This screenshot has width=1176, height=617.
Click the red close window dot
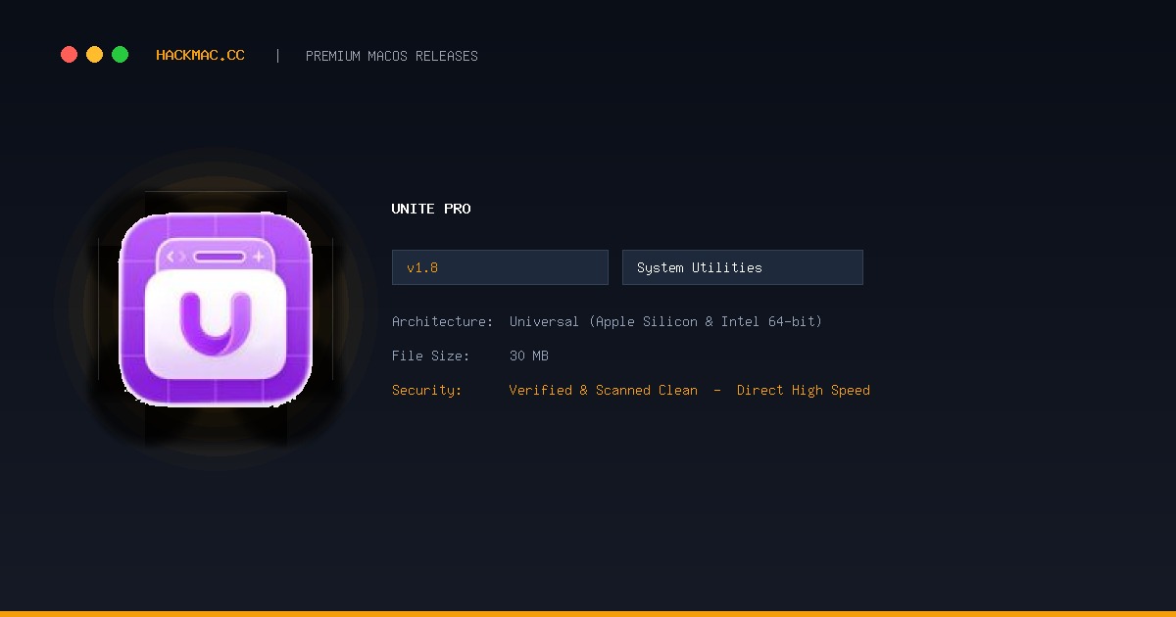coord(69,55)
